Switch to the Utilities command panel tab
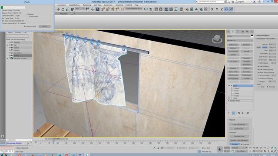Screen dimensions: 278x156 click(x=252, y=32)
